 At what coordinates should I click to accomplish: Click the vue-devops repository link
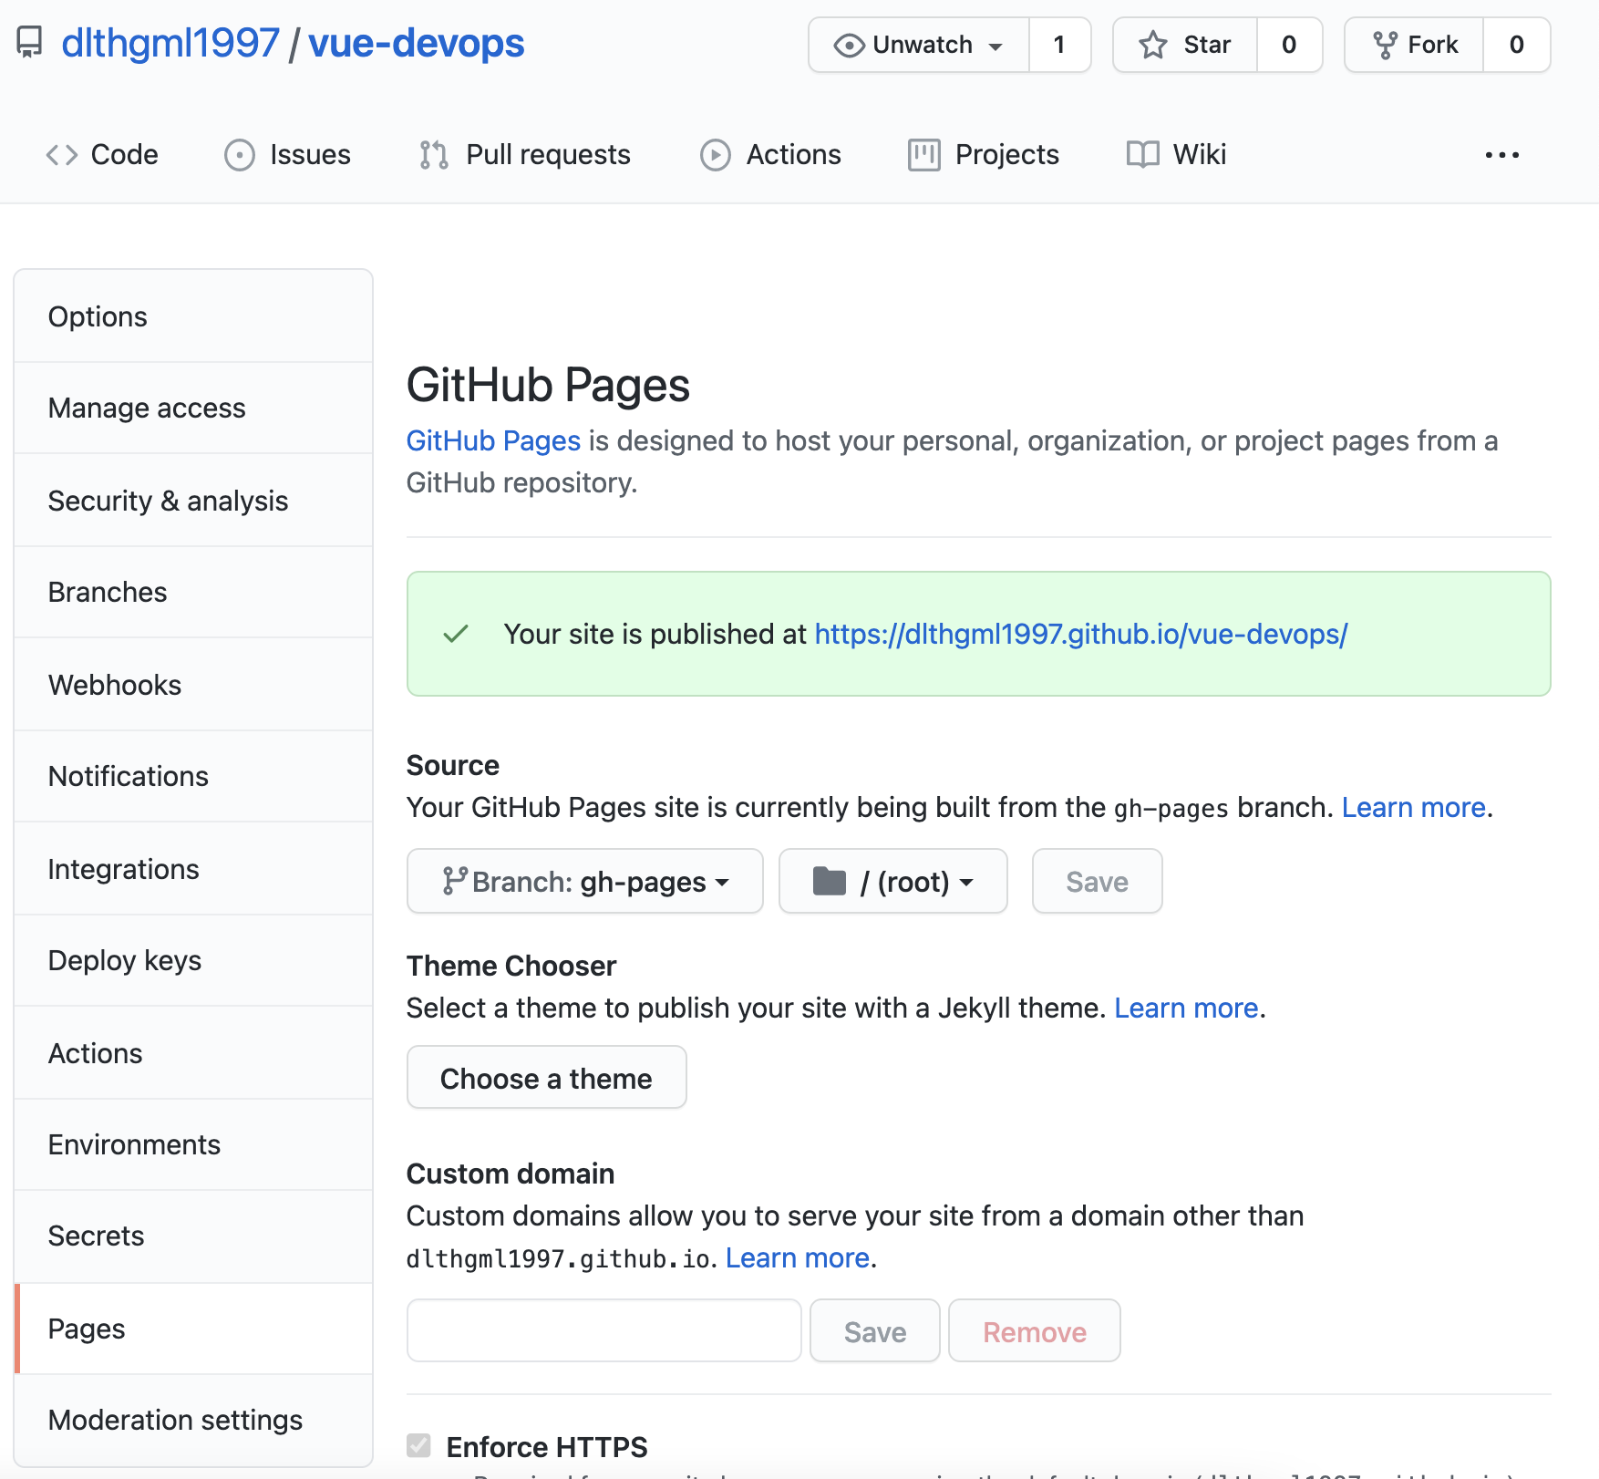pos(417,43)
